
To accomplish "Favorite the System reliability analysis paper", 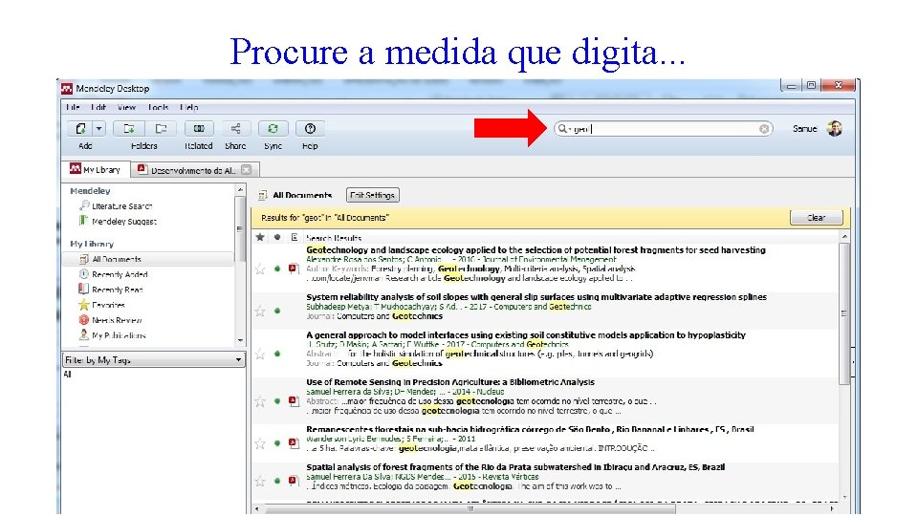I will pos(260,311).
